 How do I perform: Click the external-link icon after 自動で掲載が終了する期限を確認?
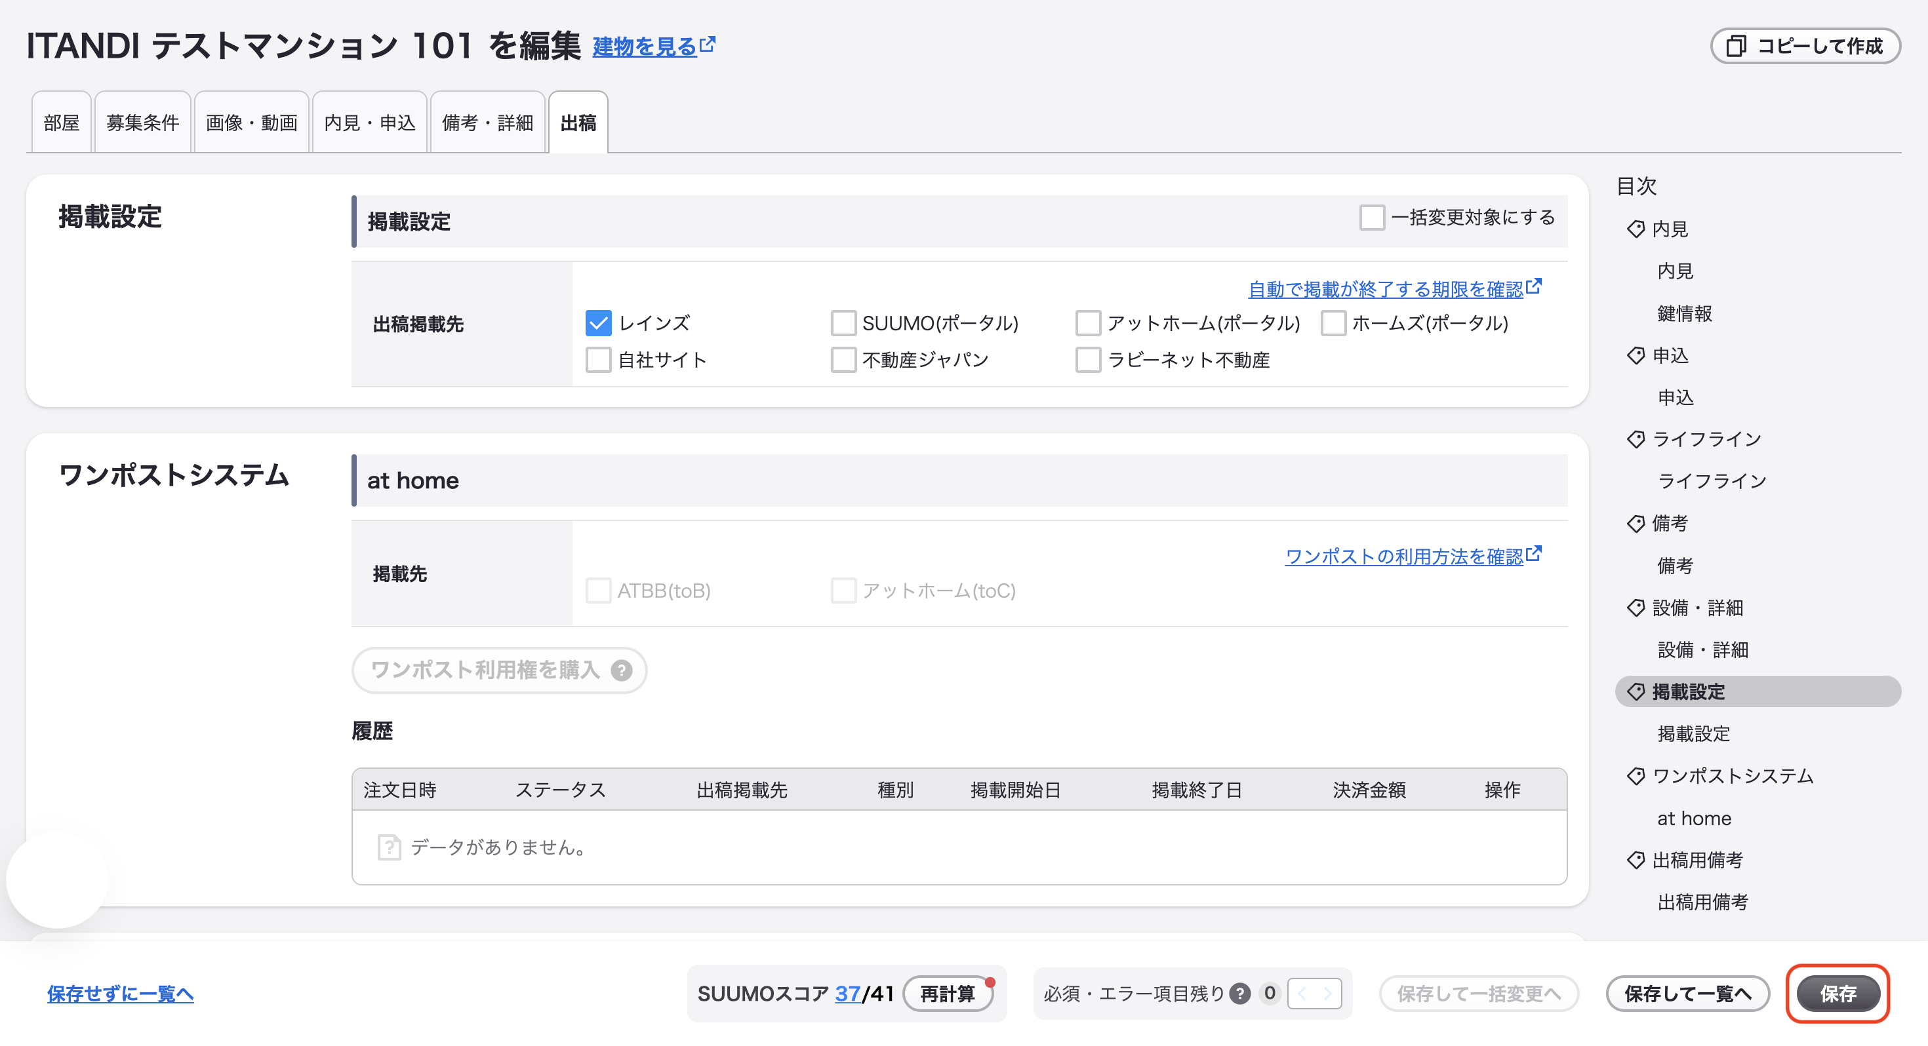click(1534, 286)
